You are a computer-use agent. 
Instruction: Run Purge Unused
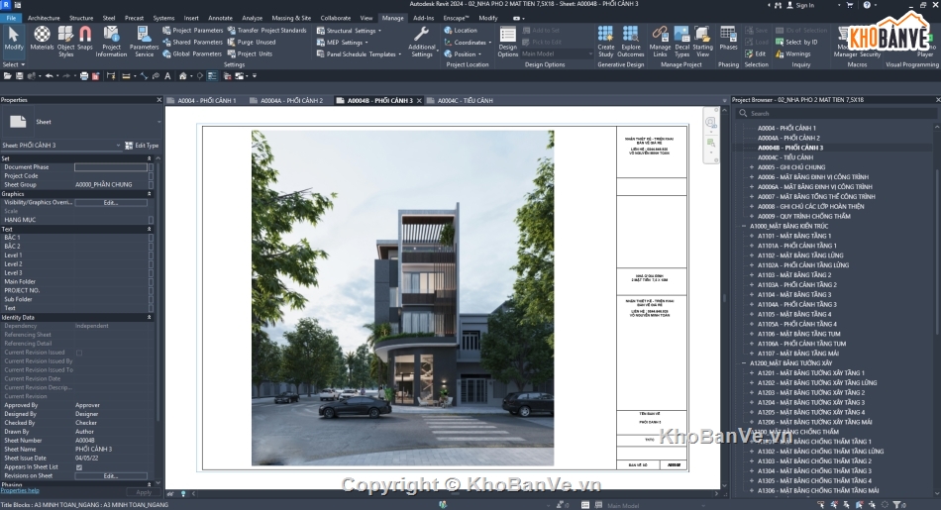click(252, 42)
